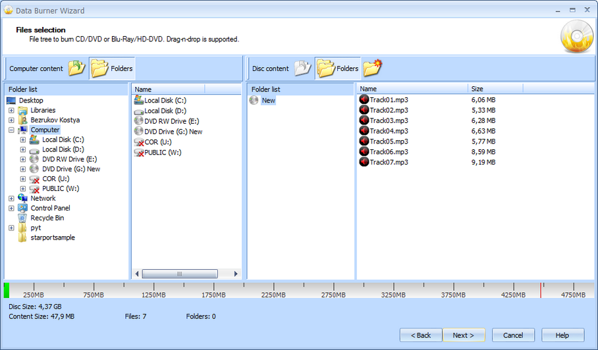
Task: Select starportsample folder in tree
Action: coord(53,238)
